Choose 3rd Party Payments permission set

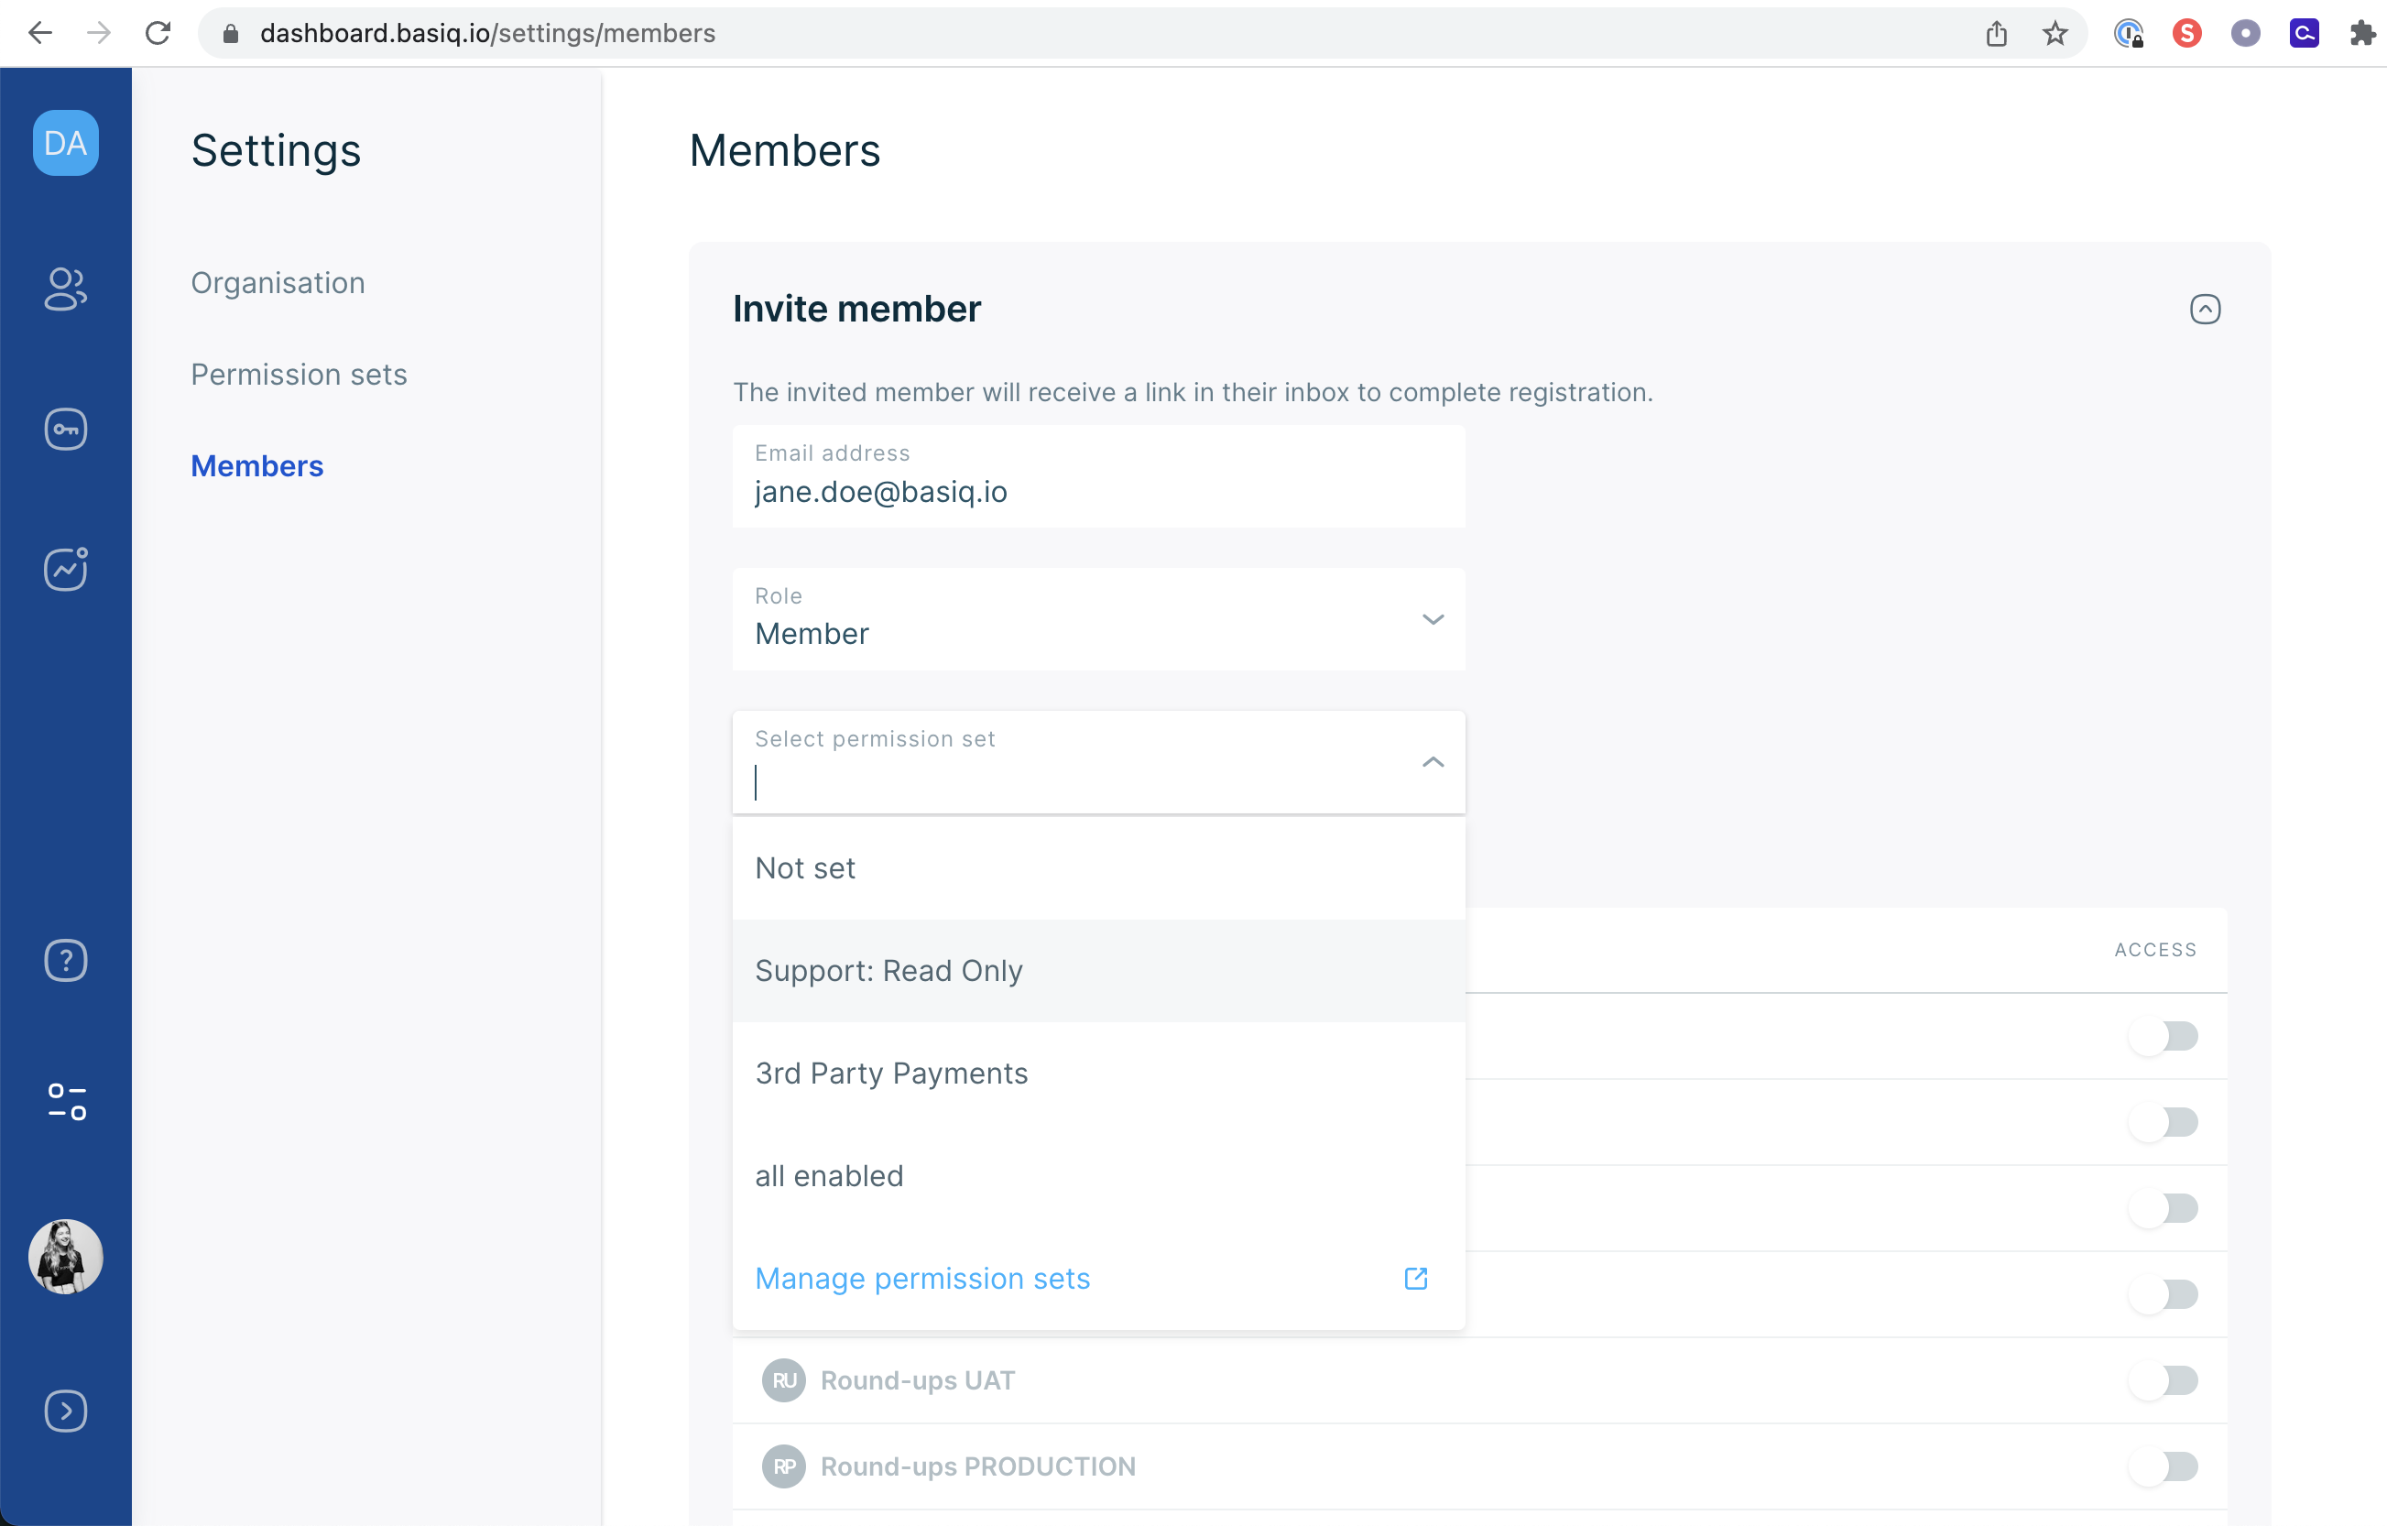point(890,1074)
